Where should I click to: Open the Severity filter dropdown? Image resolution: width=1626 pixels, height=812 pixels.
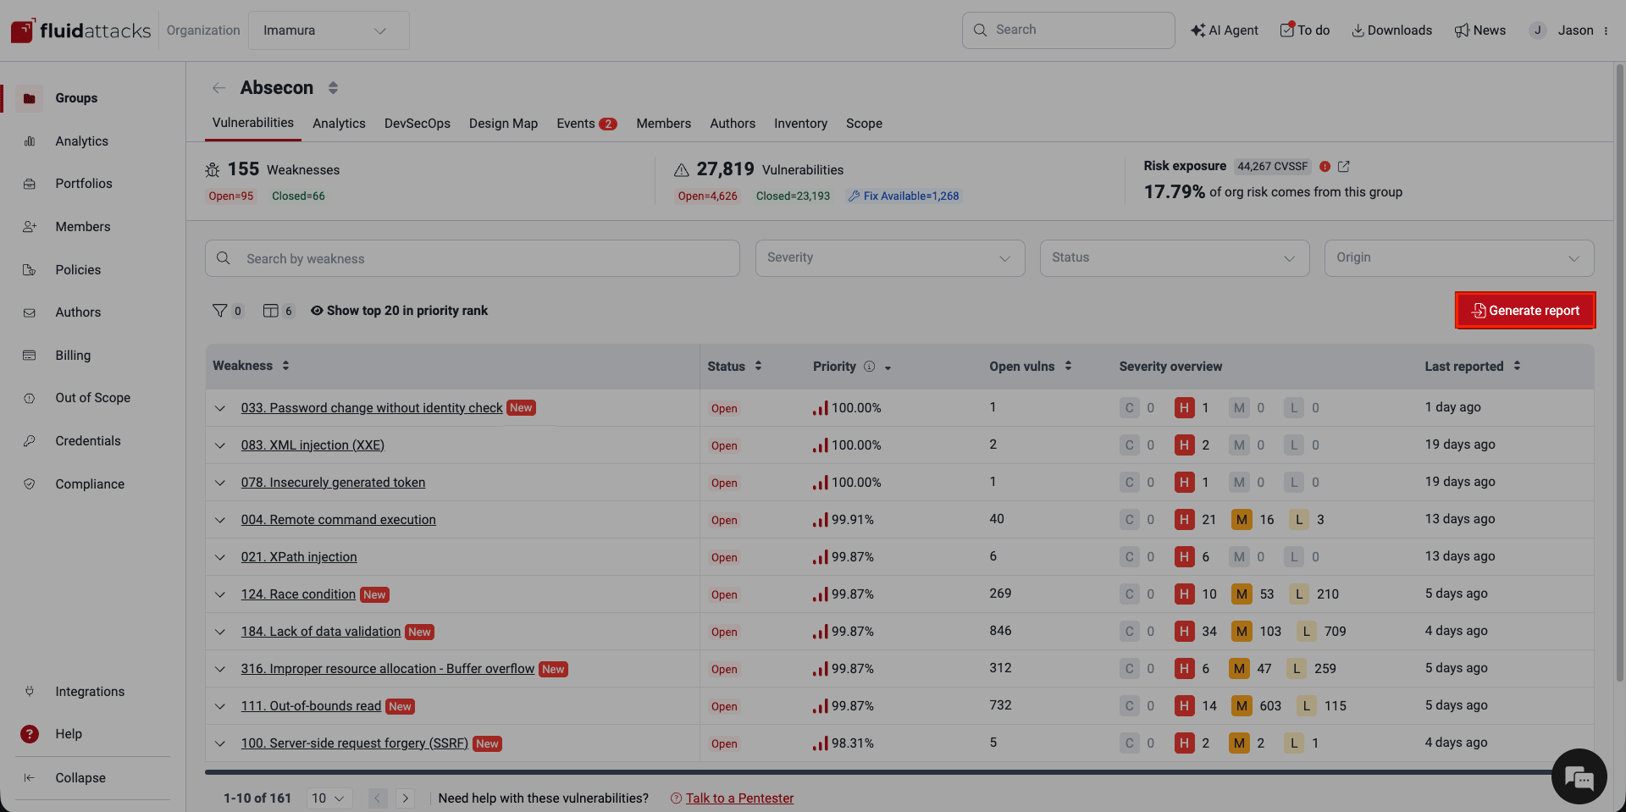(x=890, y=257)
